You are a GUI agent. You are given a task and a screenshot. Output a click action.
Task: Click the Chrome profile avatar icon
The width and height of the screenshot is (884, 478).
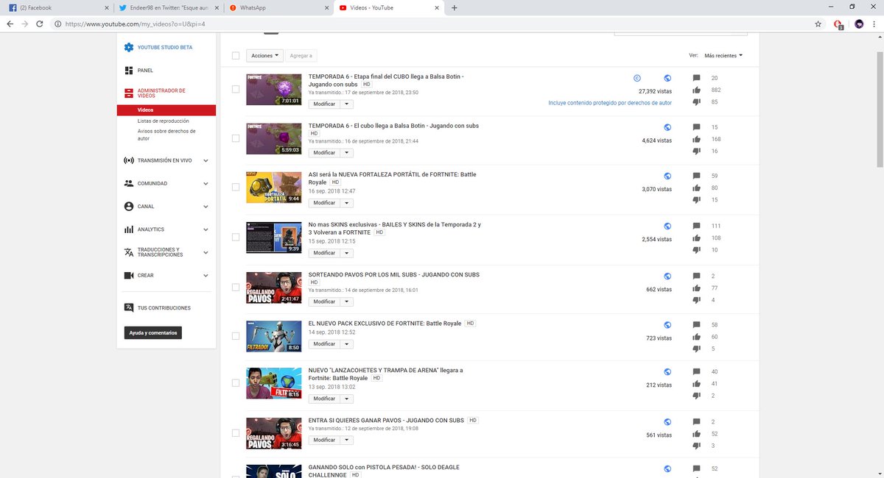tap(859, 24)
